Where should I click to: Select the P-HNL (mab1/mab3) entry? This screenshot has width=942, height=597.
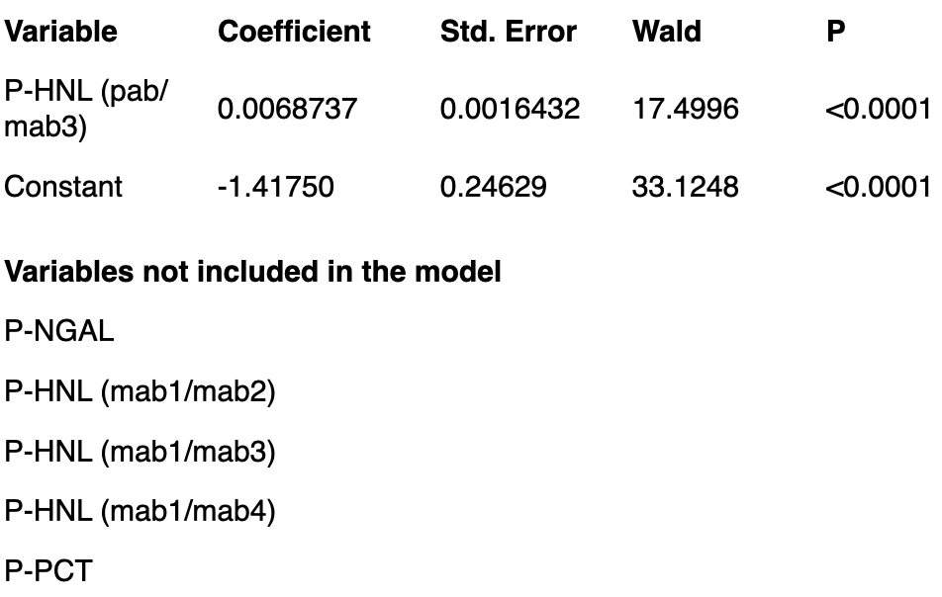[140, 452]
